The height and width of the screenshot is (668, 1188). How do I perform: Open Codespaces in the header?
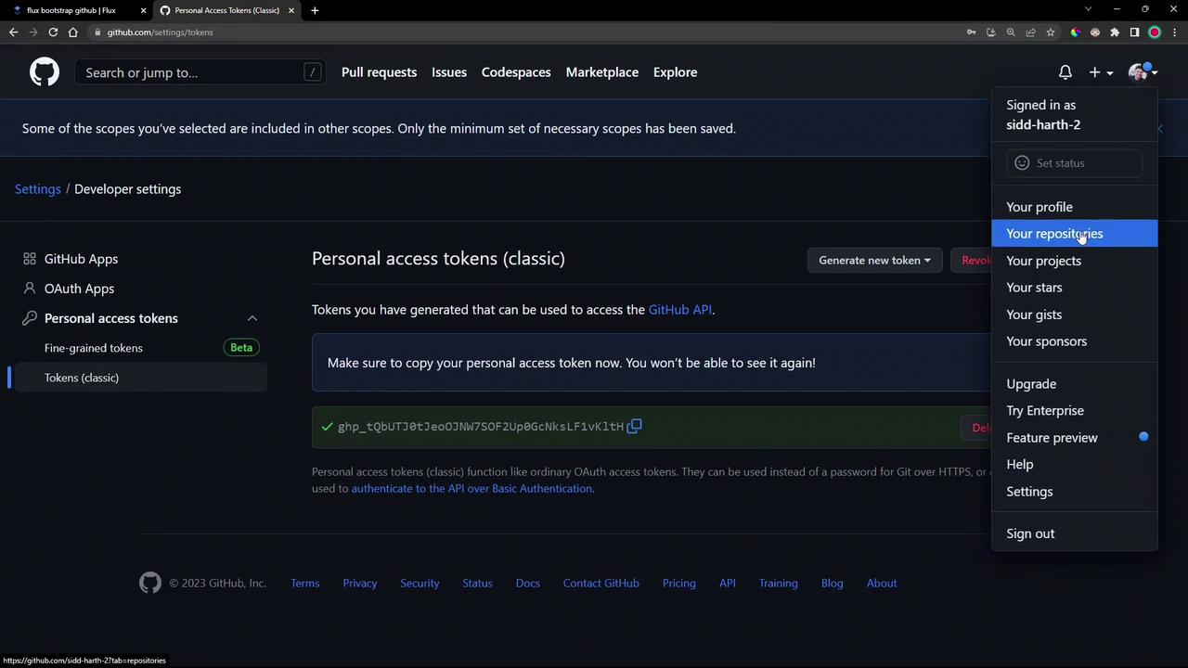coord(516,72)
